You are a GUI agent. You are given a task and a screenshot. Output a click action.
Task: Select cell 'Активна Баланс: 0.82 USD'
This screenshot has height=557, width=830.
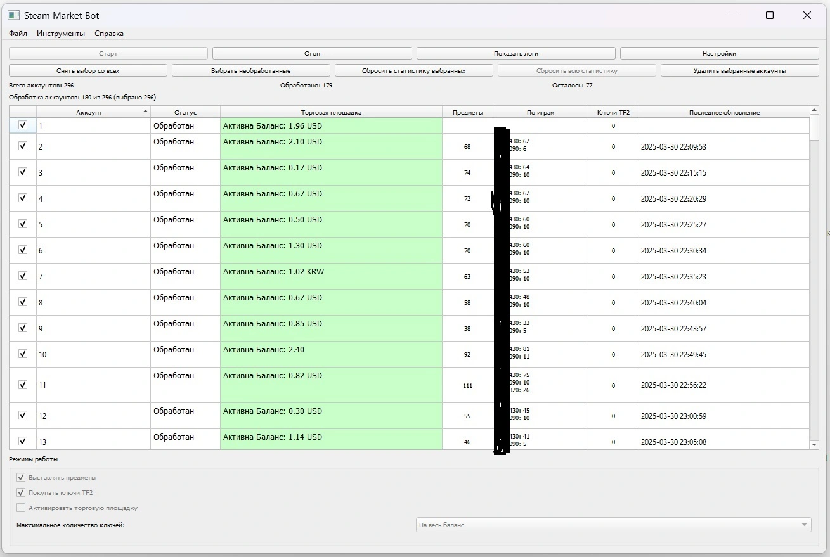(331, 385)
